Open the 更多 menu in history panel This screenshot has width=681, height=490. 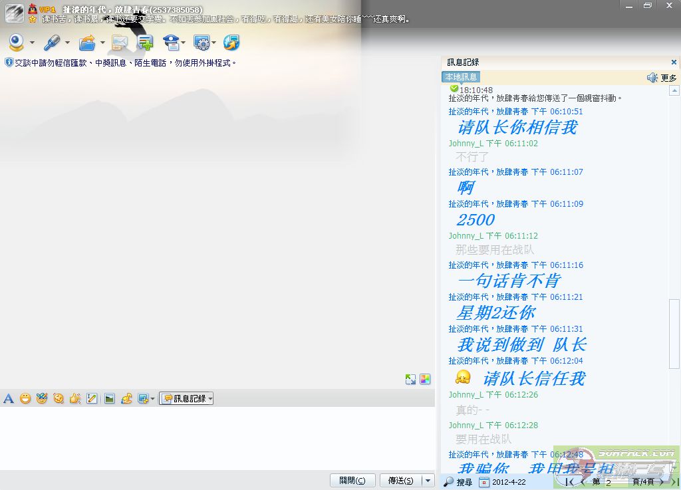coord(668,78)
